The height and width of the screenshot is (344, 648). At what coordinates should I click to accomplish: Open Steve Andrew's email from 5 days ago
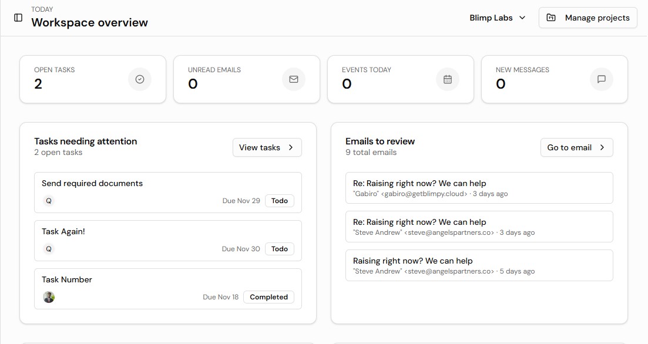[x=479, y=265]
